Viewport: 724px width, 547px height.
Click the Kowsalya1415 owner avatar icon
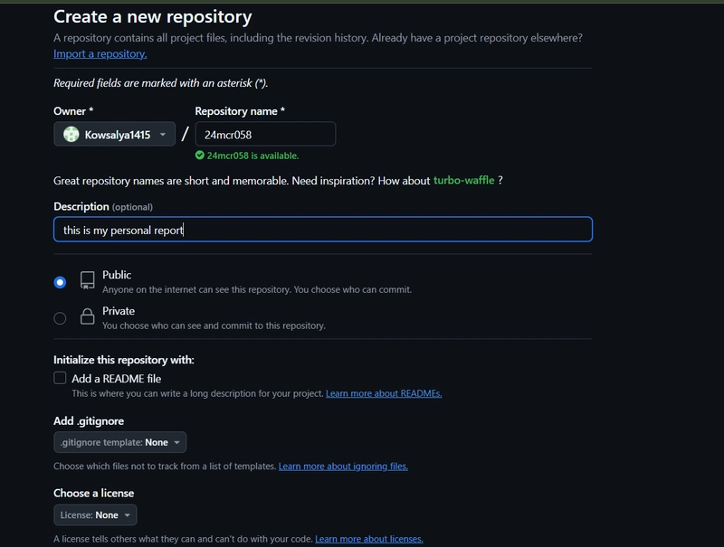click(71, 134)
